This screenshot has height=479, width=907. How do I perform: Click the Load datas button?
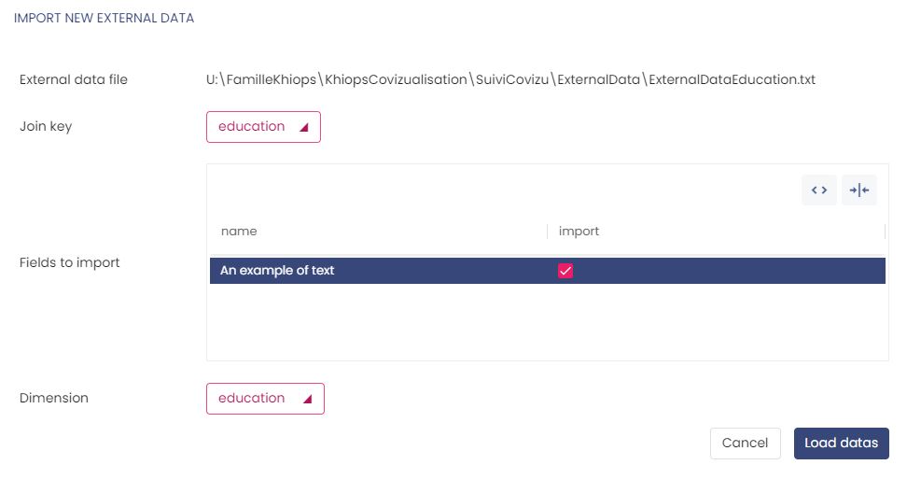841,444
